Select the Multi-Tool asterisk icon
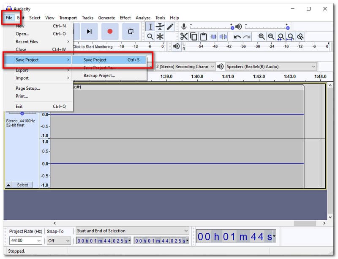The height and width of the screenshot is (259, 338). click(x=160, y=37)
